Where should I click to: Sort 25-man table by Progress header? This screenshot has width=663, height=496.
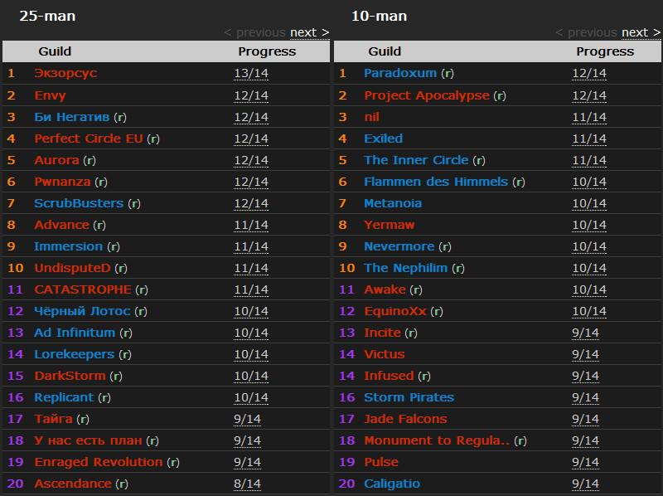(x=267, y=51)
